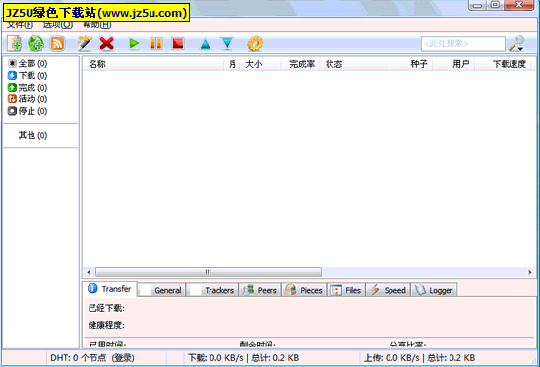This screenshot has height=367, width=540.
Task: Click the scrollbar right arrow
Action: (529, 272)
